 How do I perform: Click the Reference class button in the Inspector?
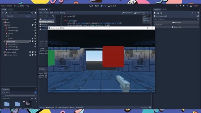[x=176, y=27]
